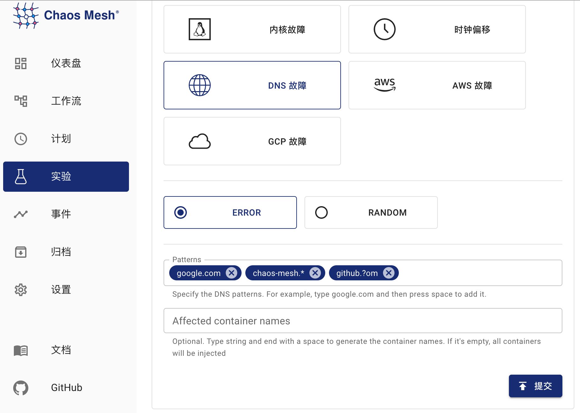Viewport: 580px width, 413px height.
Task: Click the Chaos Mesh logo
Action: (x=65, y=15)
